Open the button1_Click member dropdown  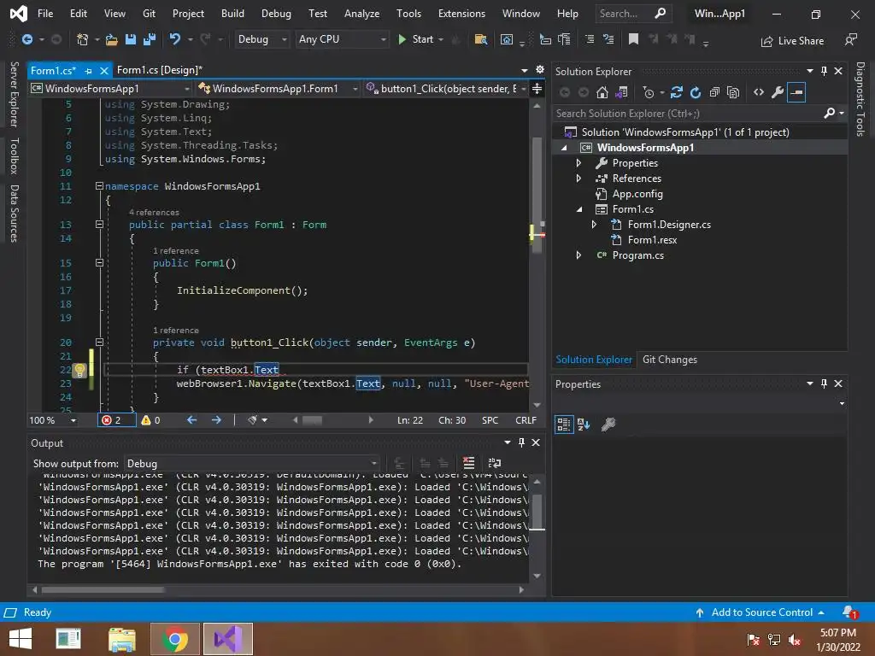click(x=446, y=89)
